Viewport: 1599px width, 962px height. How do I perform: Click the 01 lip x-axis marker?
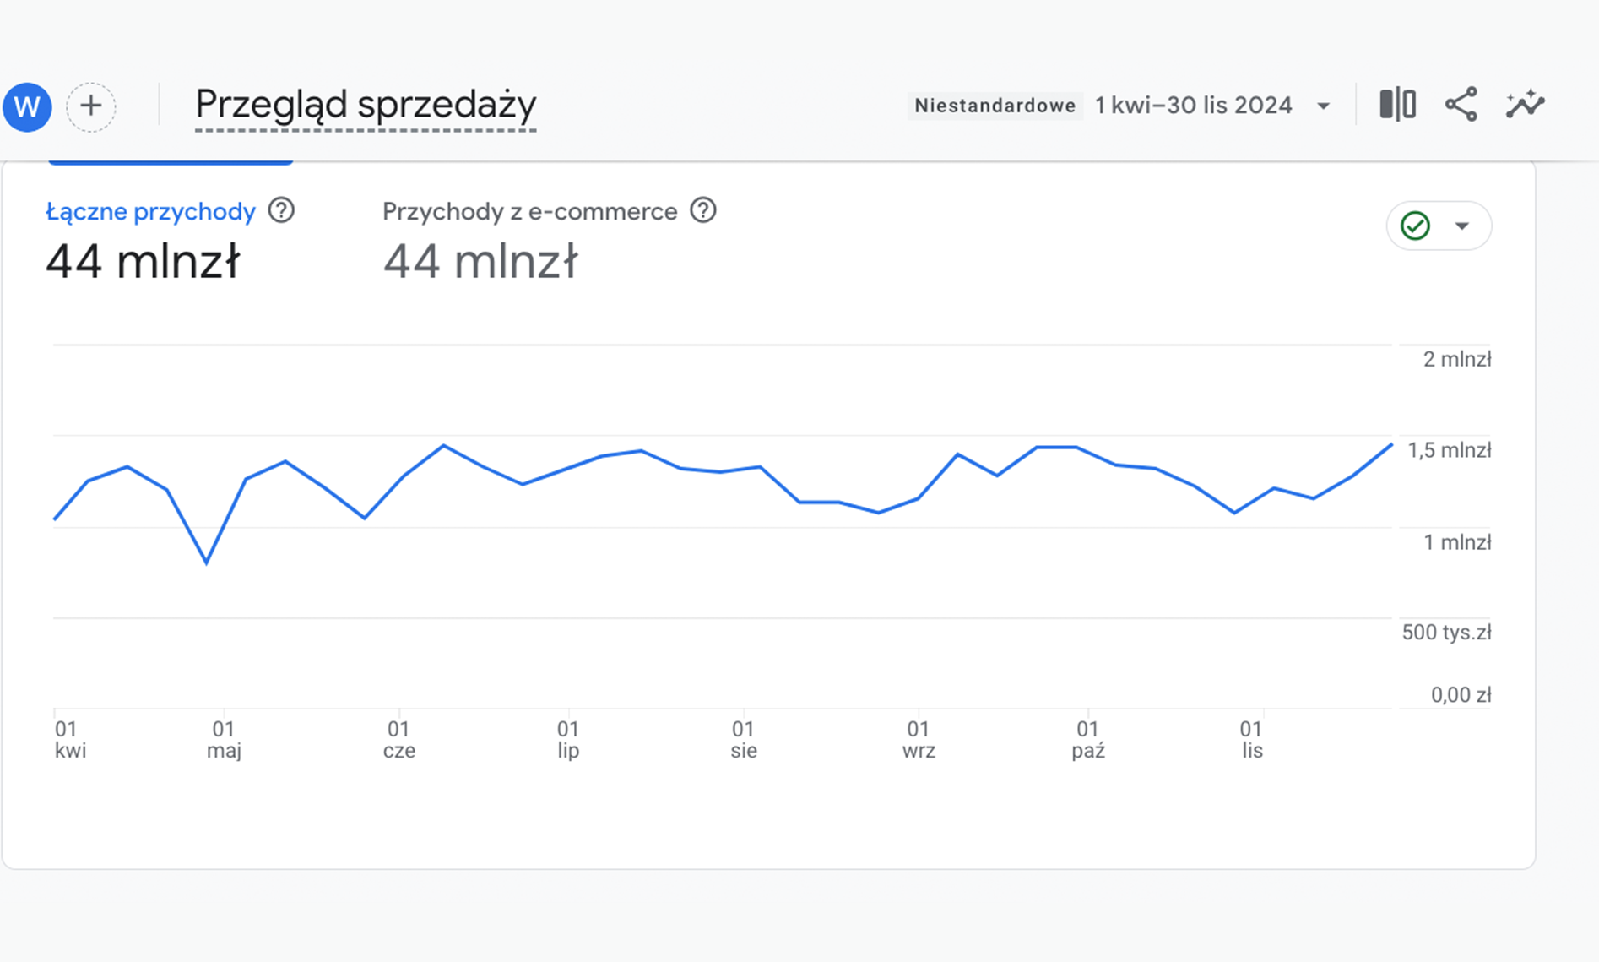tap(568, 739)
